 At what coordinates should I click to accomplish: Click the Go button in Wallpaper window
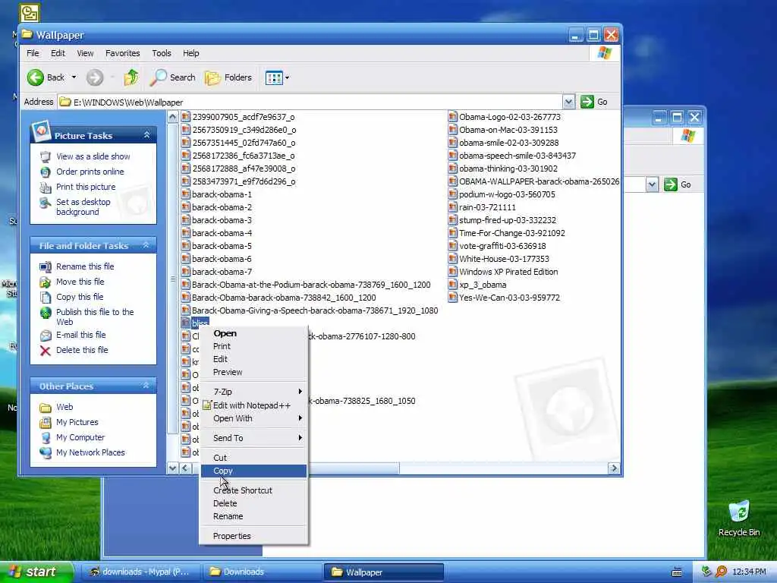click(x=593, y=102)
